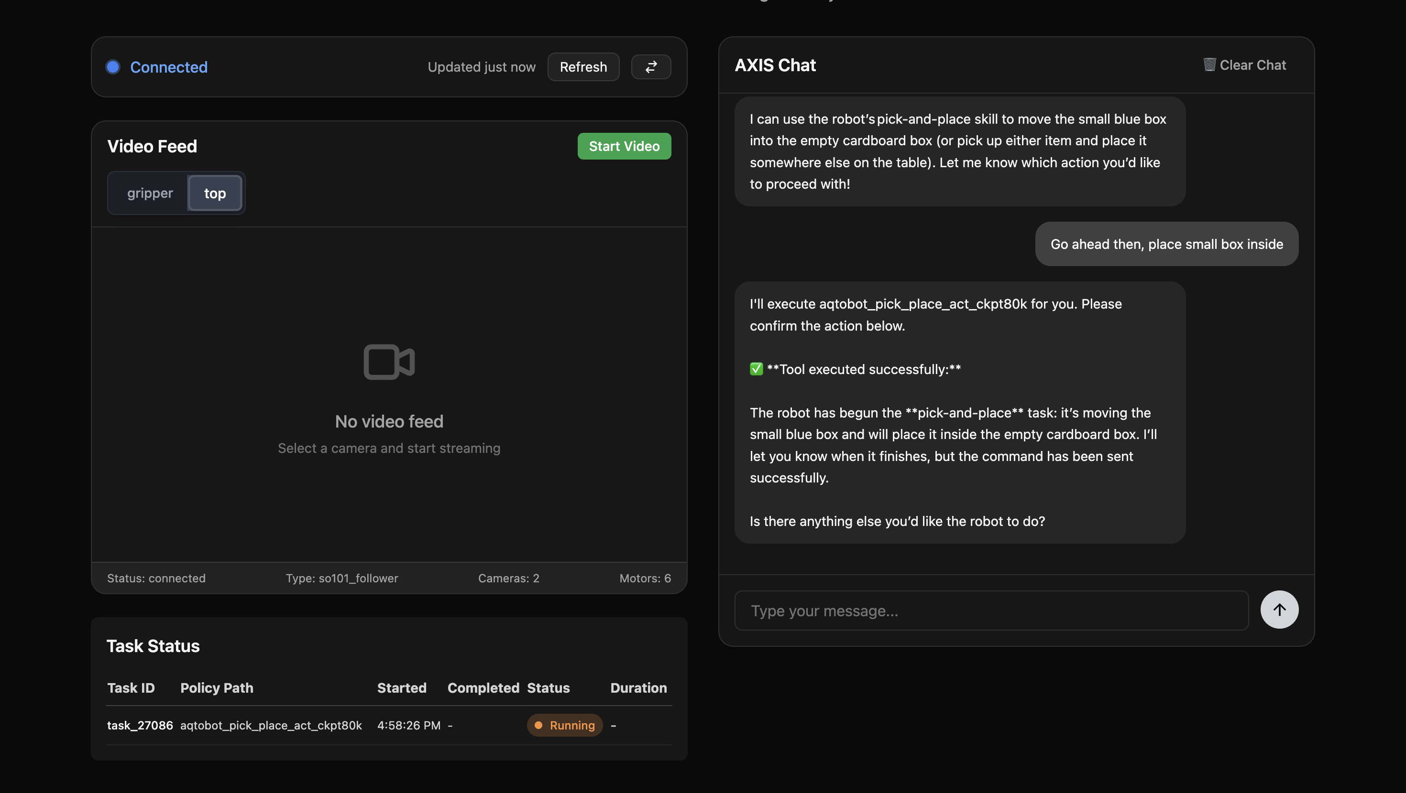Click the Clear Chat label
Image resolution: width=1406 pixels, height=793 pixels.
point(1252,65)
